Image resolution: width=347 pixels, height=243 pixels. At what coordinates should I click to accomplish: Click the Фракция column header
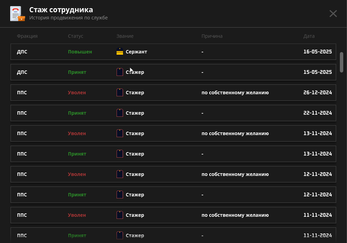click(27, 36)
